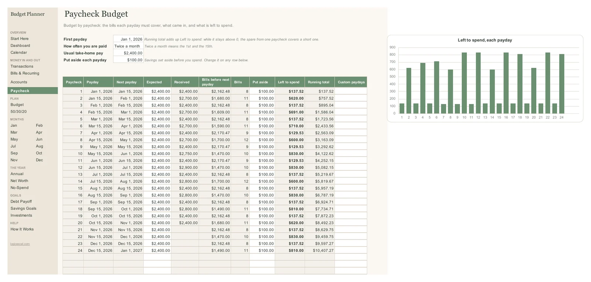
Task: Select the $710.00 left to spend cell
Action: 290,126
